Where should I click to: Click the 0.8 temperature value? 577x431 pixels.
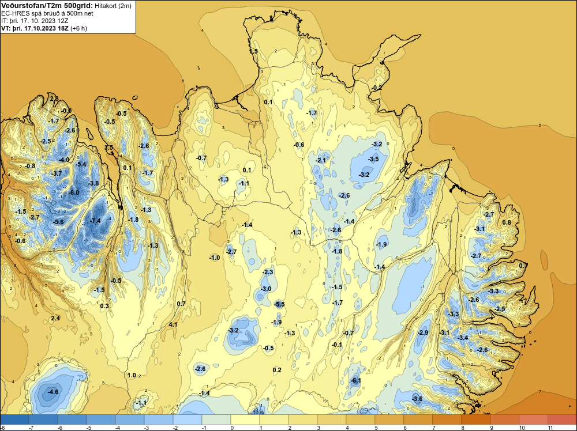pos(507,222)
